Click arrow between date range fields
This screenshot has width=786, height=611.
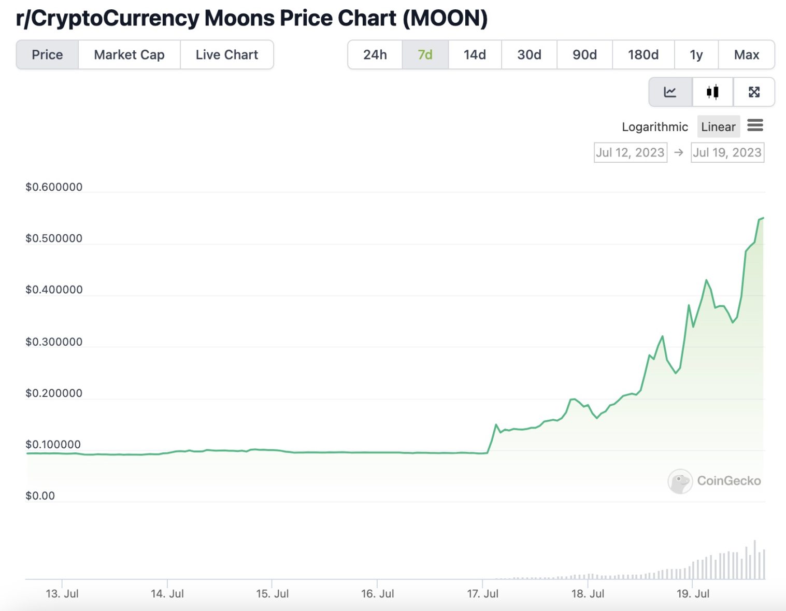point(679,153)
